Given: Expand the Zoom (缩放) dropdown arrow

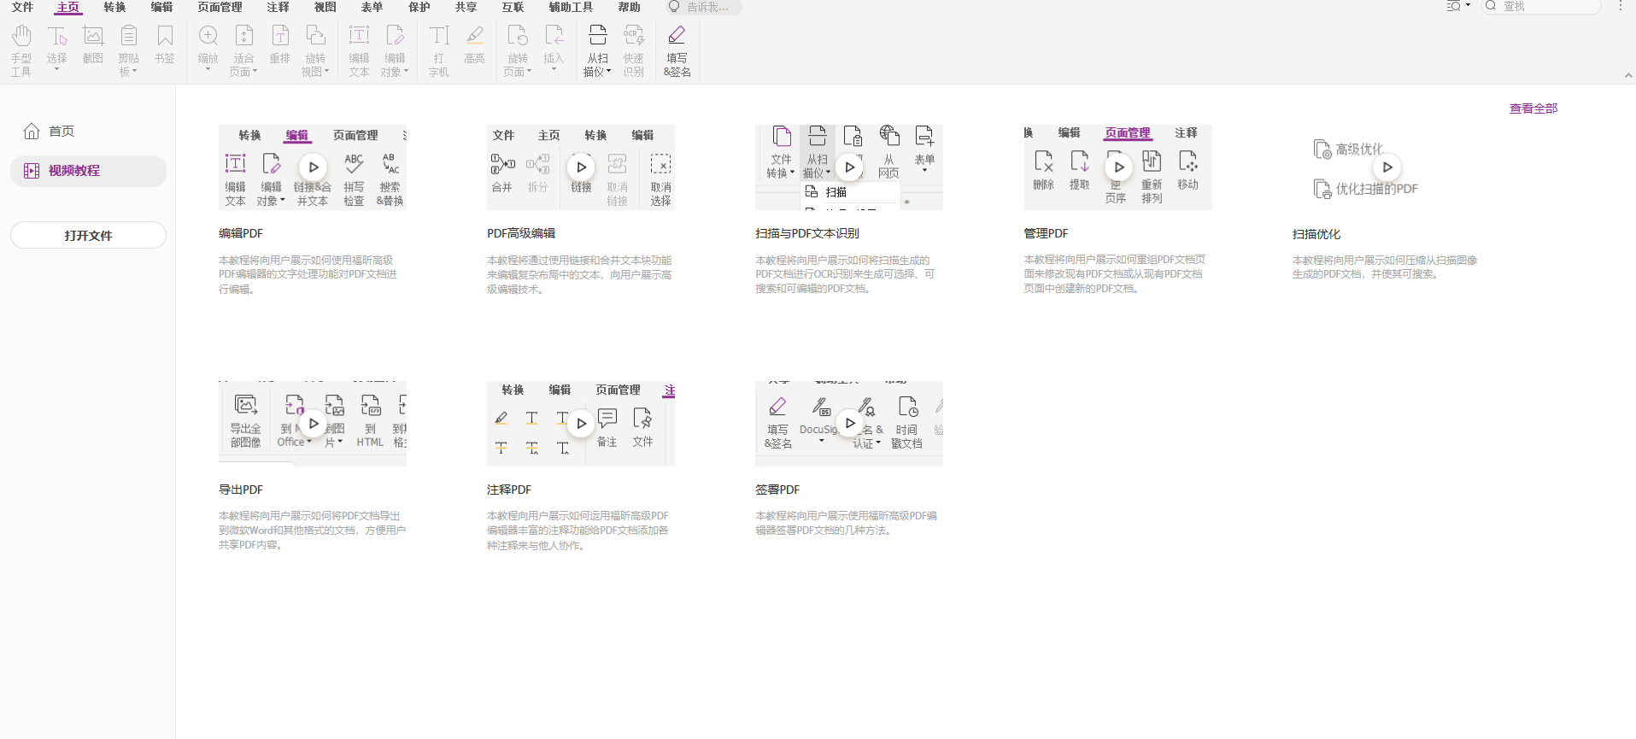Looking at the screenshot, I should 208,69.
